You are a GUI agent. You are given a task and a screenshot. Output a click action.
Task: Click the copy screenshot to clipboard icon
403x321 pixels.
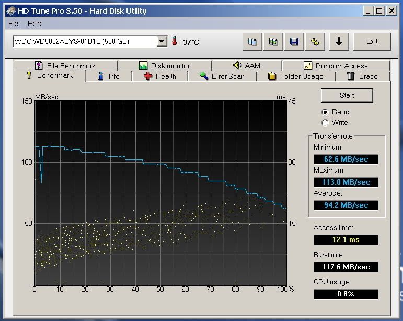click(273, 42)
